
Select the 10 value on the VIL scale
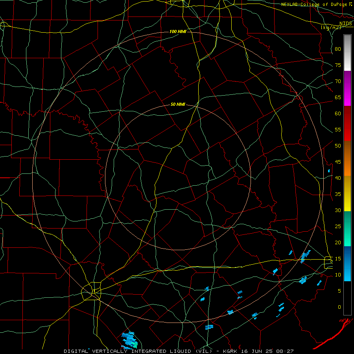coord(338,275)
